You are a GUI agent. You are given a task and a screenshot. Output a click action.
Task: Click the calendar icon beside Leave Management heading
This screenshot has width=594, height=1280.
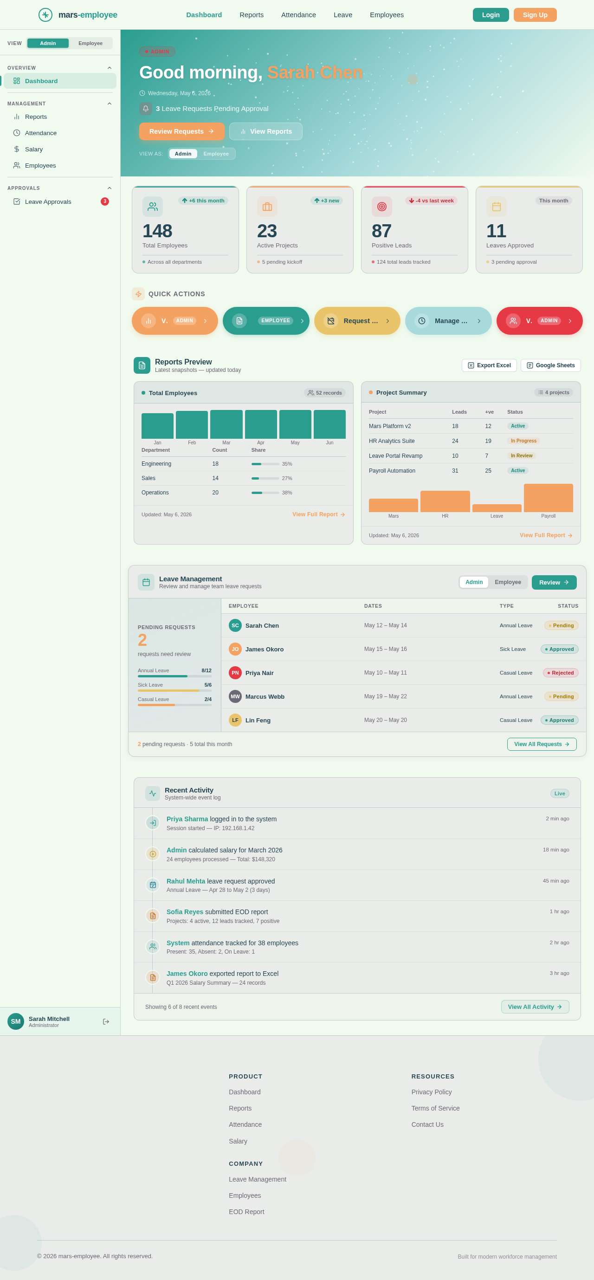tap(146, 582)
